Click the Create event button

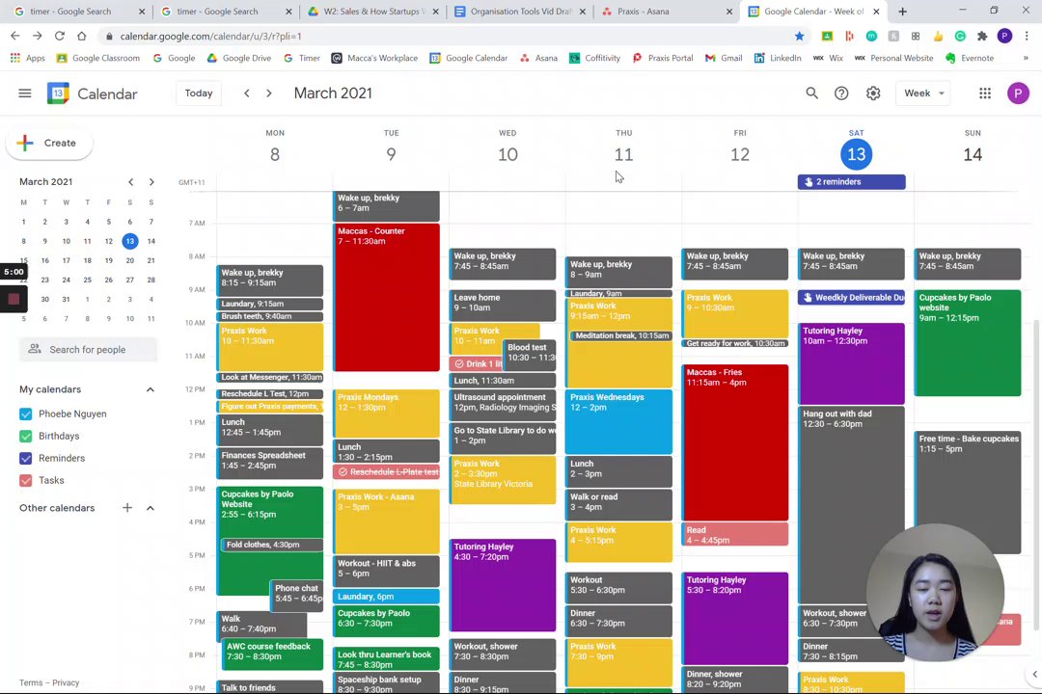point(49,143)
